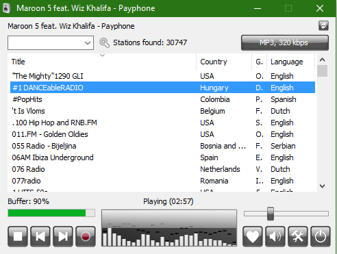This screenshot has width=337, height=254.
Task: Minimize the radio player window
Action: click(x=258, y=8)
